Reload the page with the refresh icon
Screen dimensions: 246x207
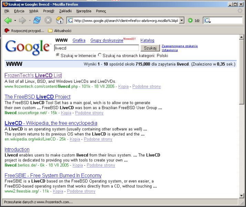[37, 20]
